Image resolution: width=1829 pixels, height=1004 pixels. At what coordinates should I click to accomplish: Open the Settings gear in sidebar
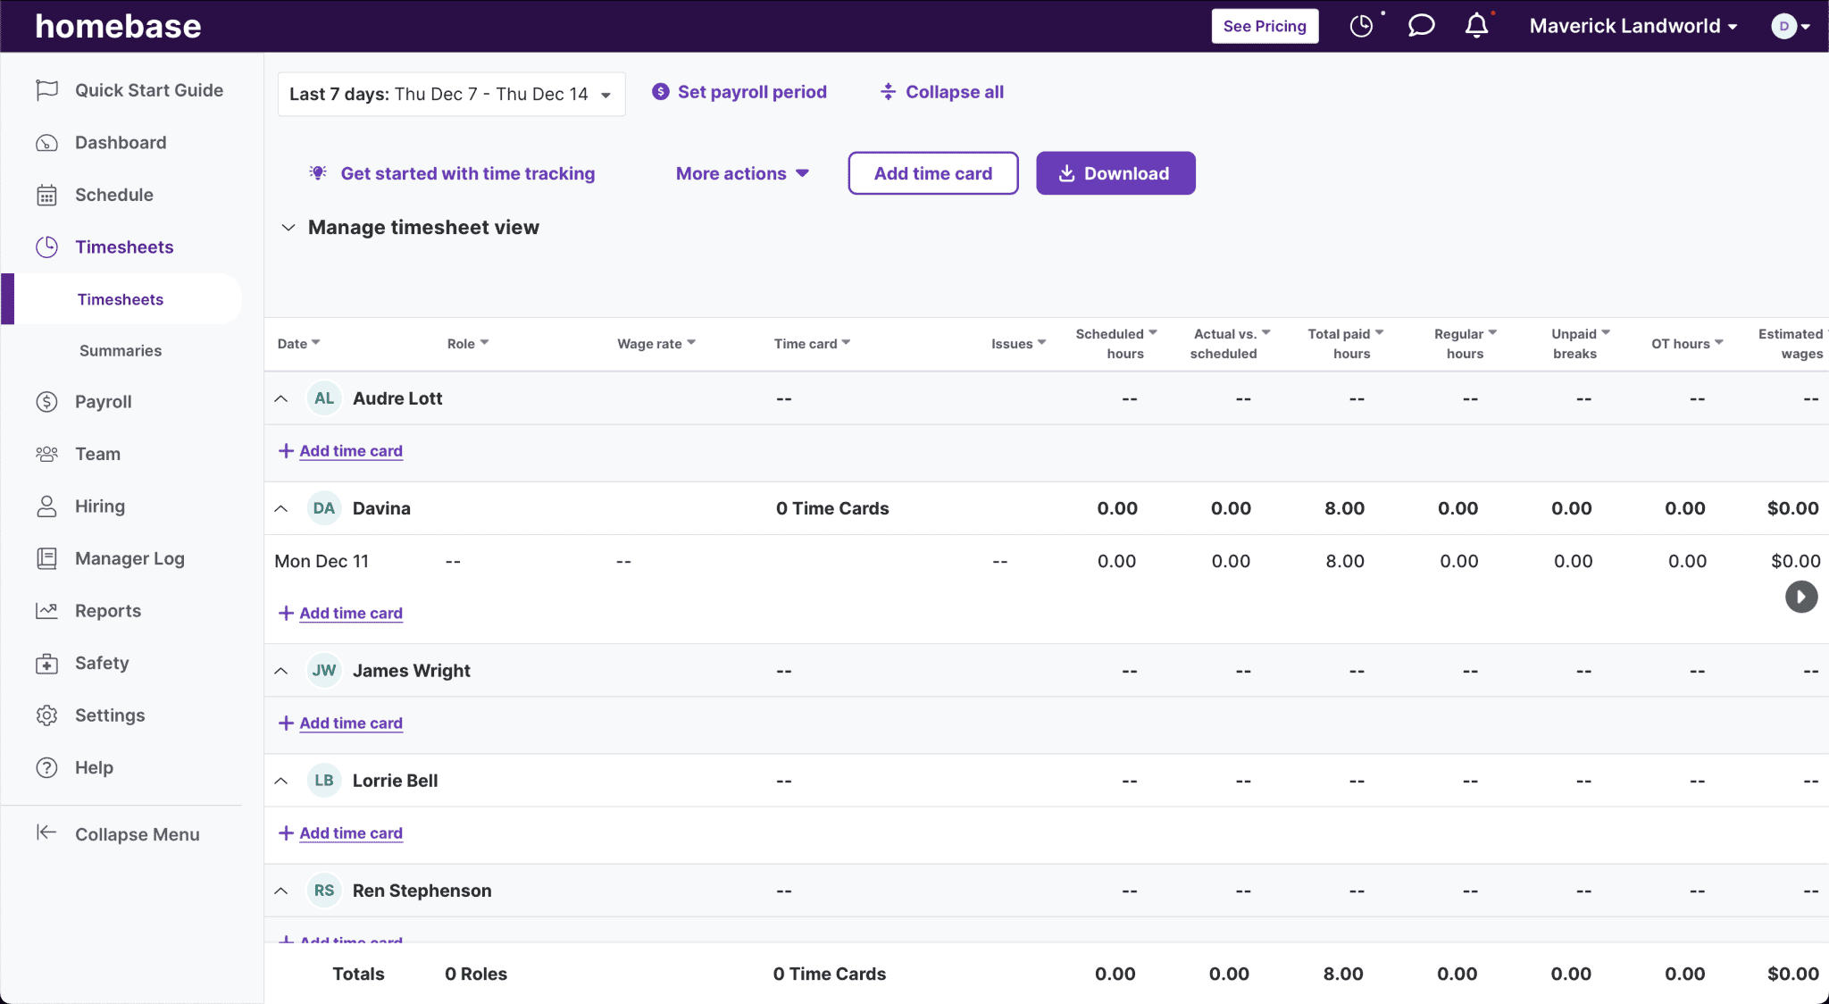[47, 715]
